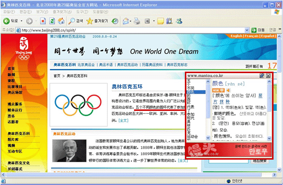Close the mantou dictionary popup
Image resolution: width=283 pixels, height=185 pixels.
point(268,76)
